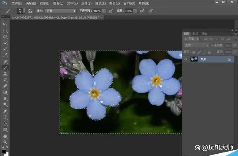
Task: Toggle lock position
Action: click(204, 52)
